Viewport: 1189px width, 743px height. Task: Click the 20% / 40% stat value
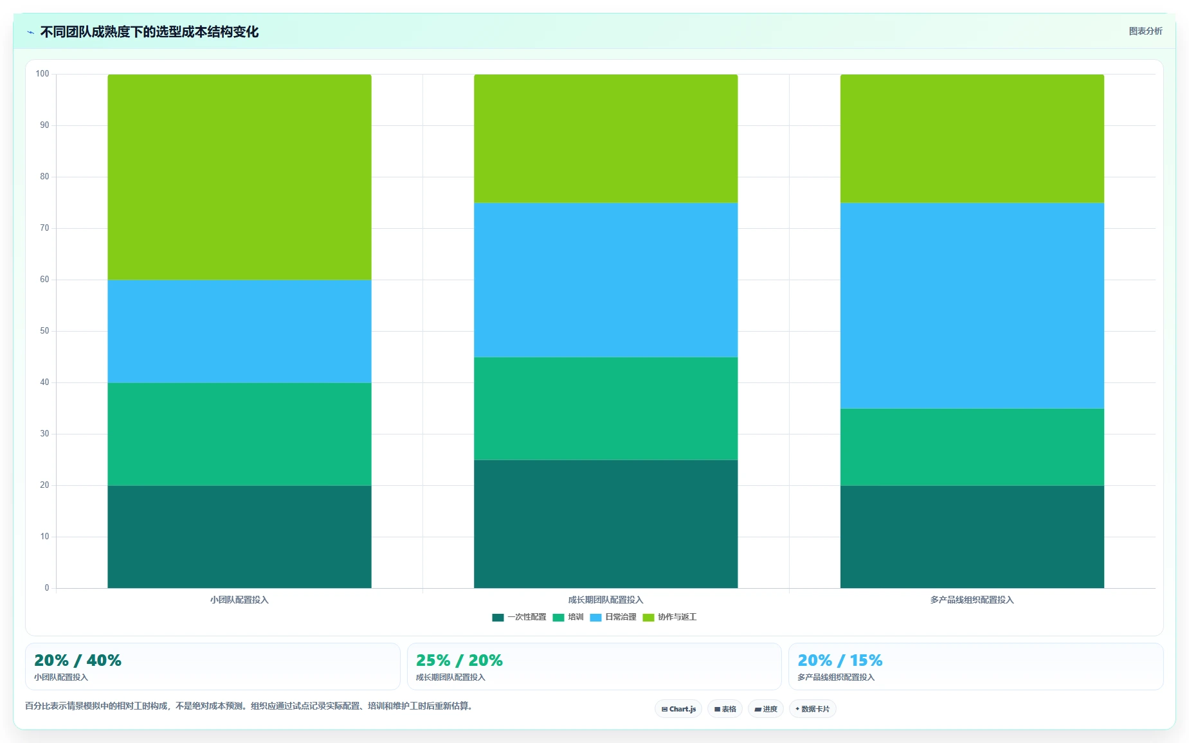(78, 660)
